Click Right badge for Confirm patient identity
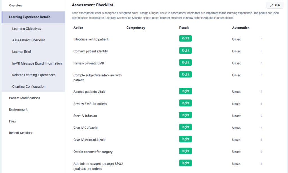288x173 pixels. (x=185, y=50)
